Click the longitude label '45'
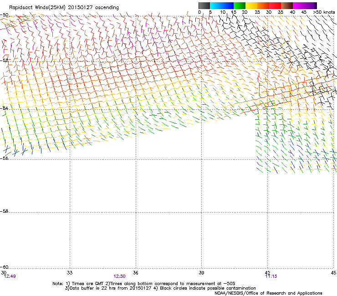 point(333,273)
